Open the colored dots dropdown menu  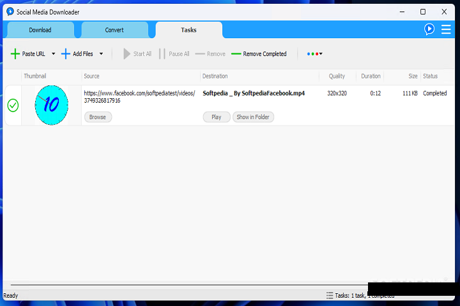pos(314,54)
